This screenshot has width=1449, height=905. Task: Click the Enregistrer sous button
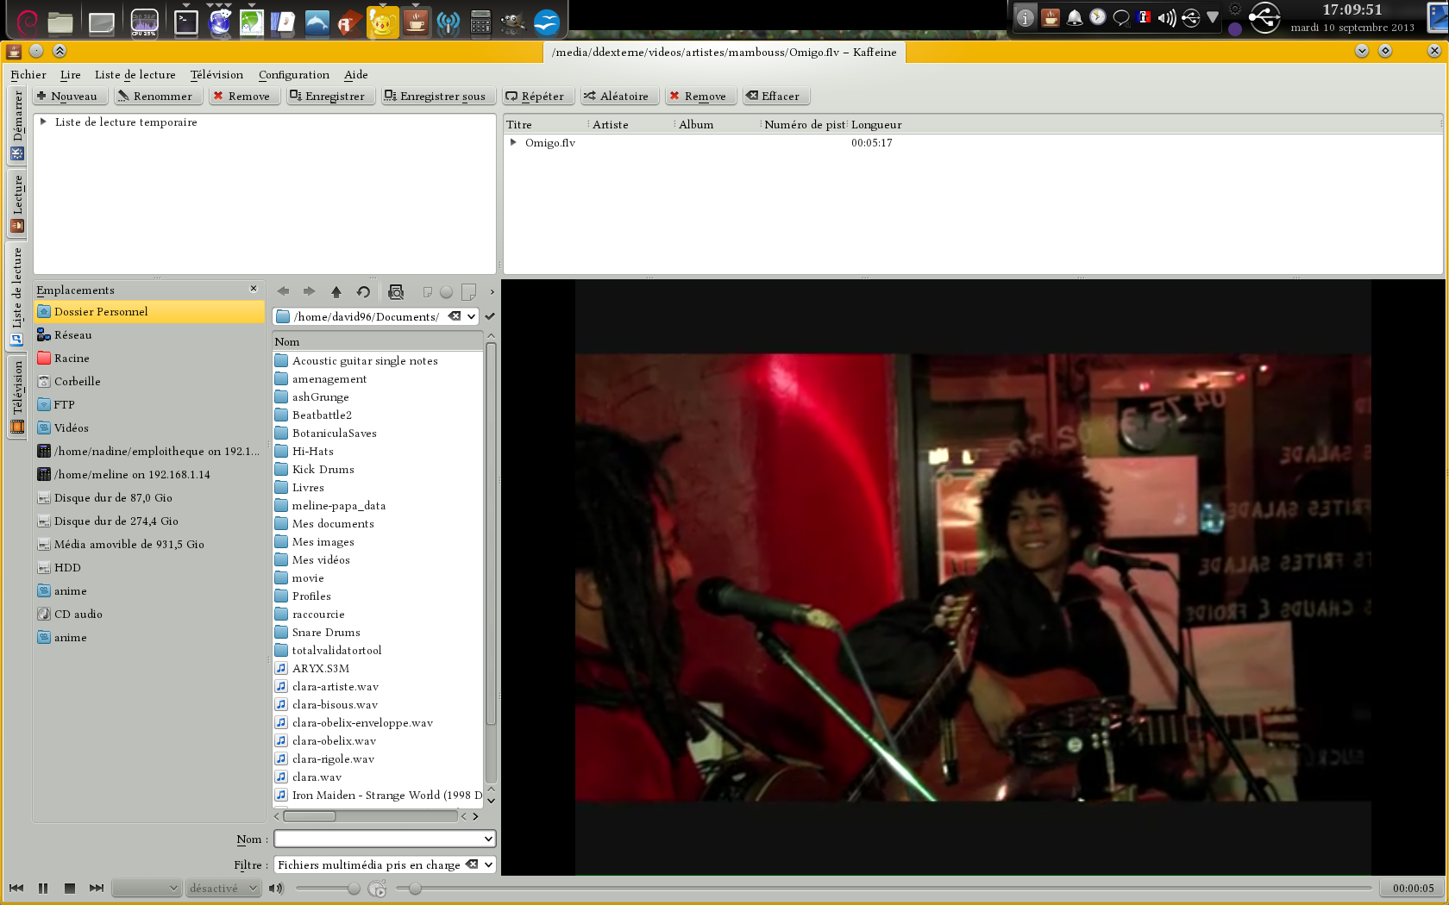tap(436, 97)
